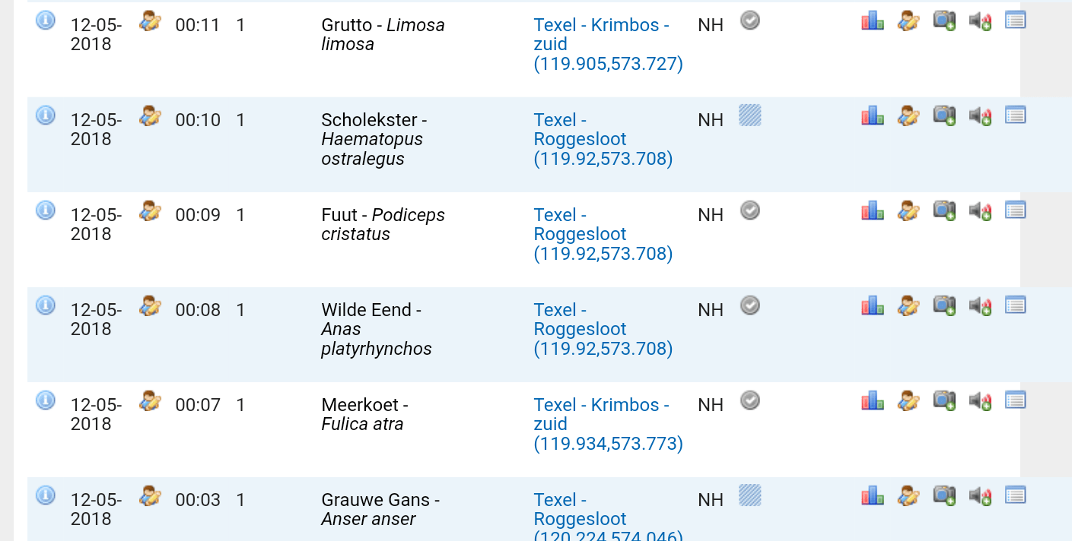Add a sound recording to the Fuut observation

(980, 211)
